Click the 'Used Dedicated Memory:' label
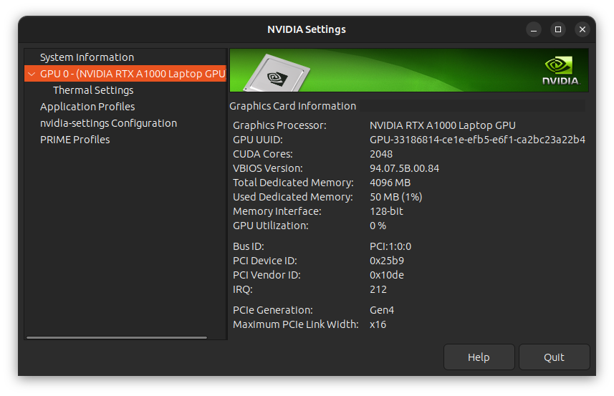Viewport: 614px width, 396px height. pos(293,197)
